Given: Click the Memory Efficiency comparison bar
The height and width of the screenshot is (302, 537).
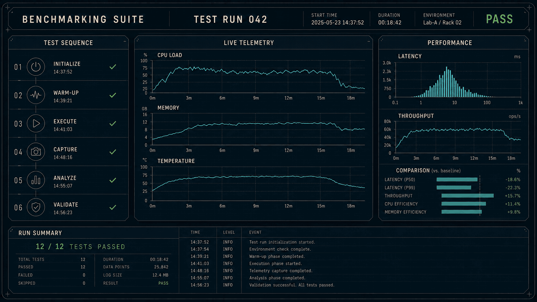Looking at the screenshot, I should coord(462,211).
